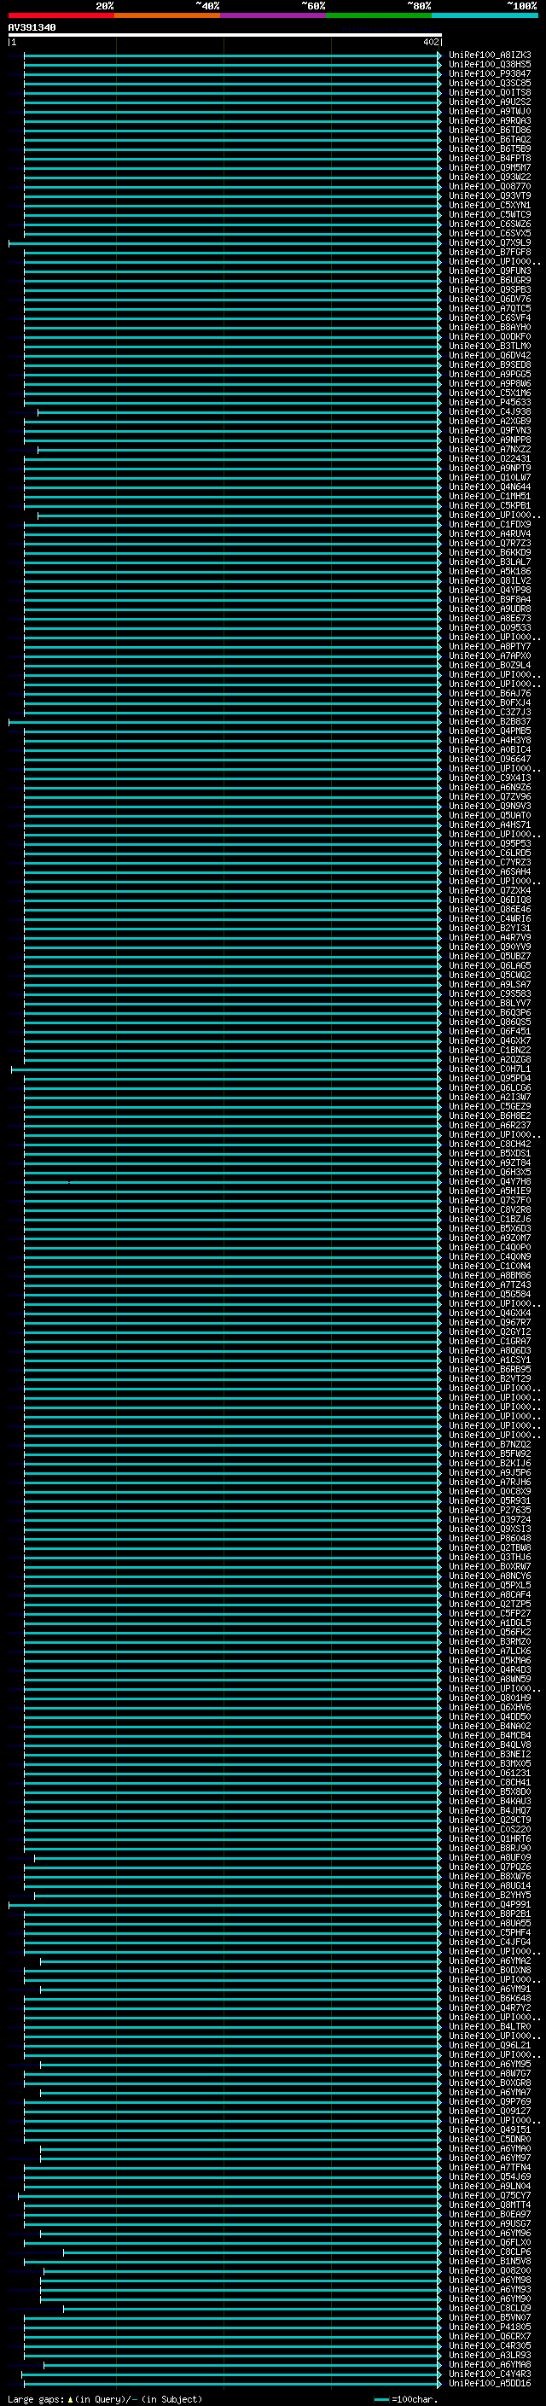Select hit UniRef100_C6SWZ6

(x=490, y=224)
